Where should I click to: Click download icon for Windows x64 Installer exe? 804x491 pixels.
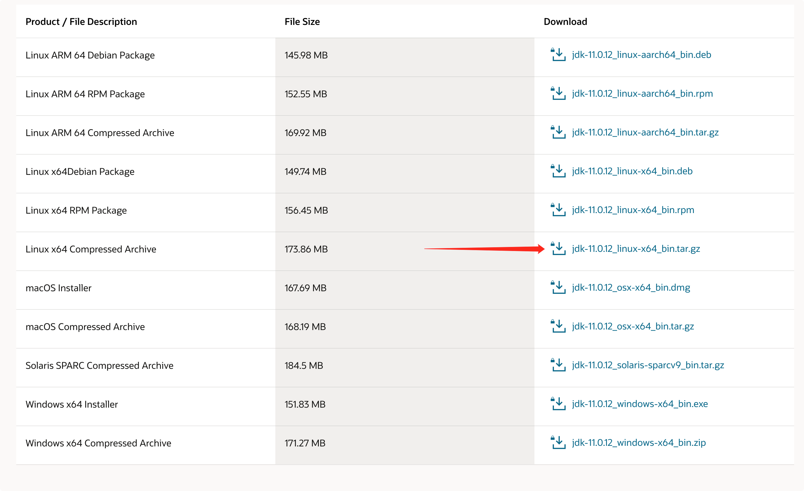coord(558,404)
